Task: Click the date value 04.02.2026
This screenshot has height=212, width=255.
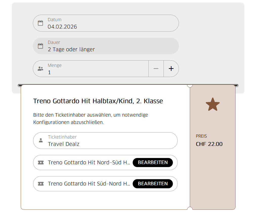Action: coord(62,27)
